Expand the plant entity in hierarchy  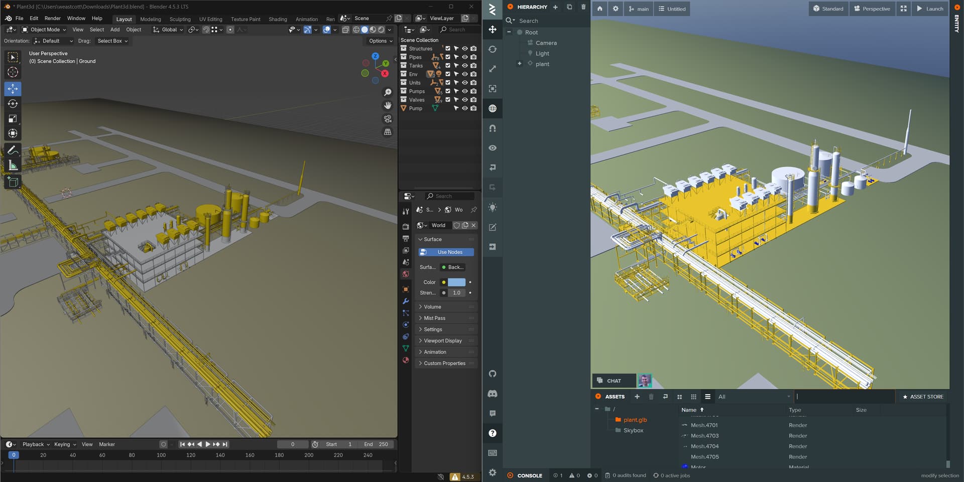[x=520, y=64]
